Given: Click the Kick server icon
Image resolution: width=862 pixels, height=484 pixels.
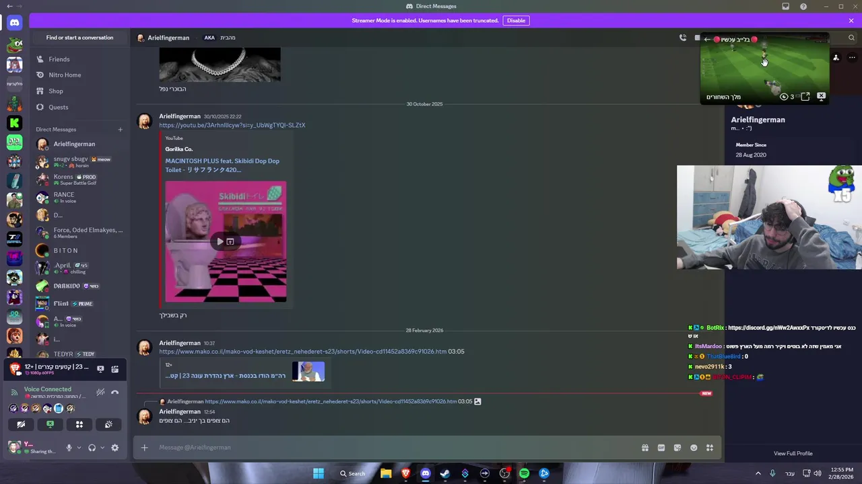Looking at the screenshot, I should (14, 122).
